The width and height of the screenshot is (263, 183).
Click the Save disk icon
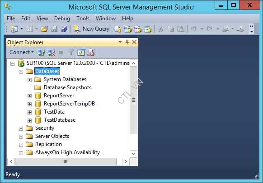[54, 29]
